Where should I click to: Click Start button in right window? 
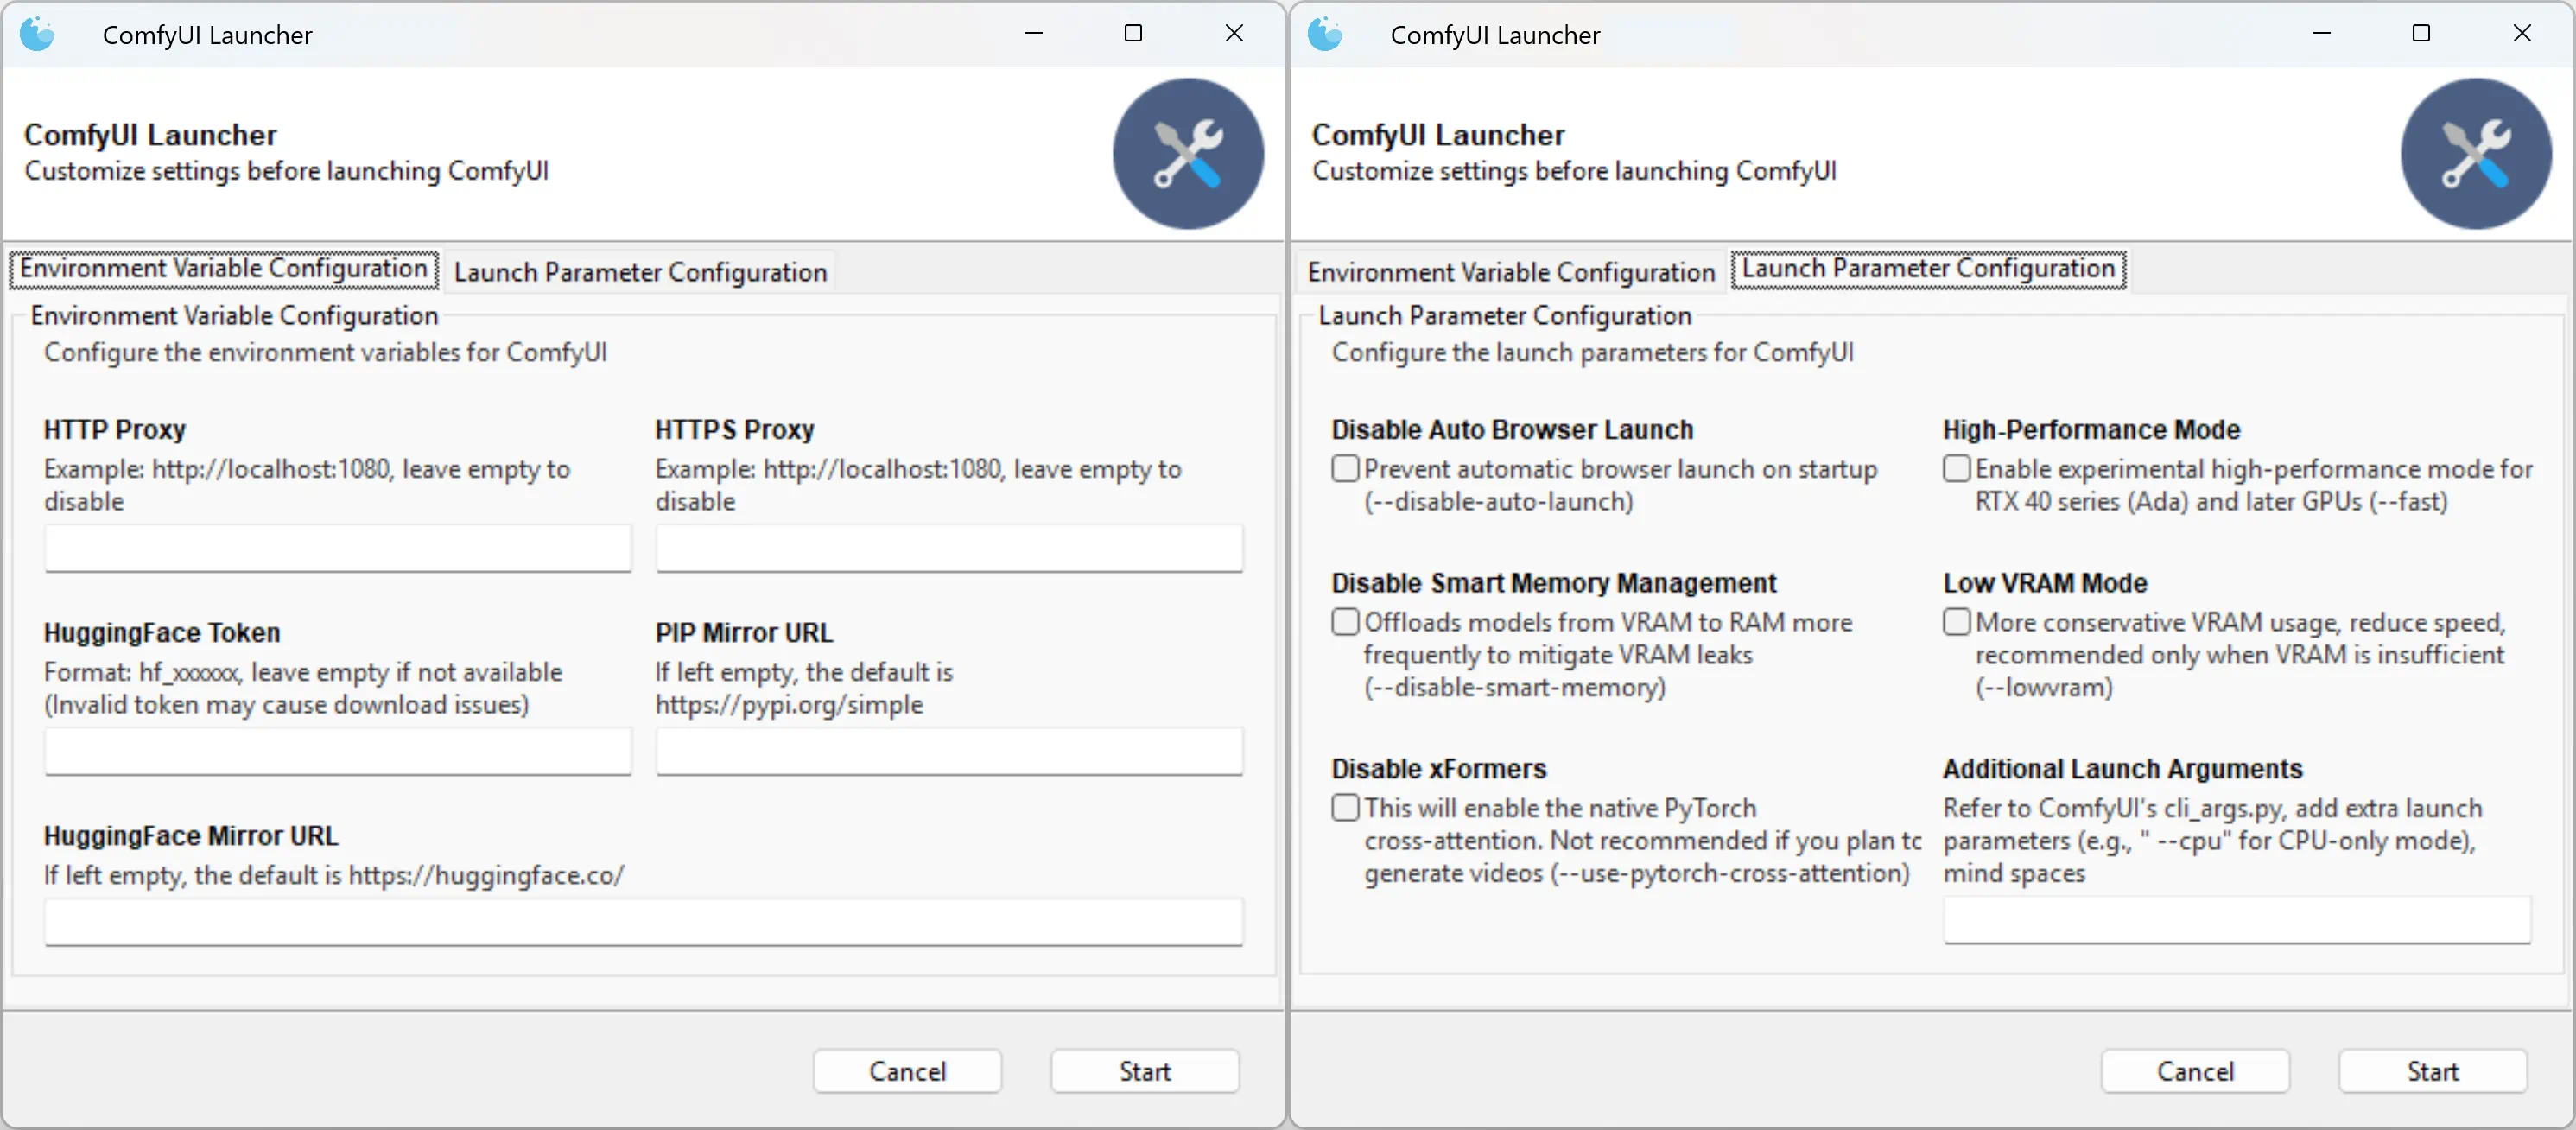point(2433,1071)
